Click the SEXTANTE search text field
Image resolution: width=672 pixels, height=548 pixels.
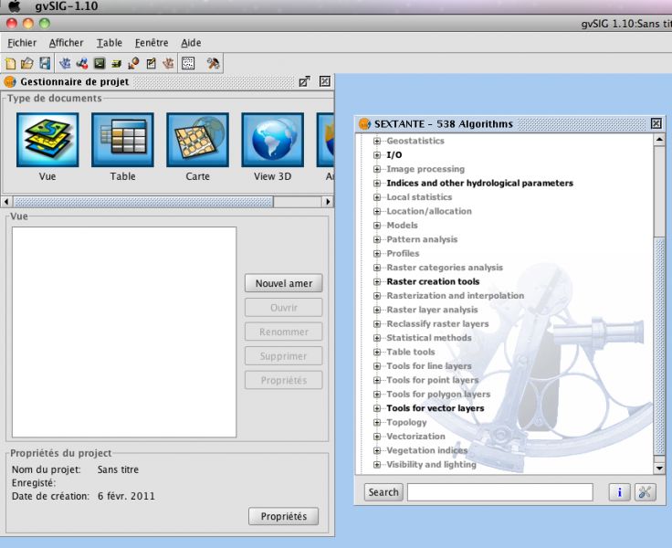499,492
